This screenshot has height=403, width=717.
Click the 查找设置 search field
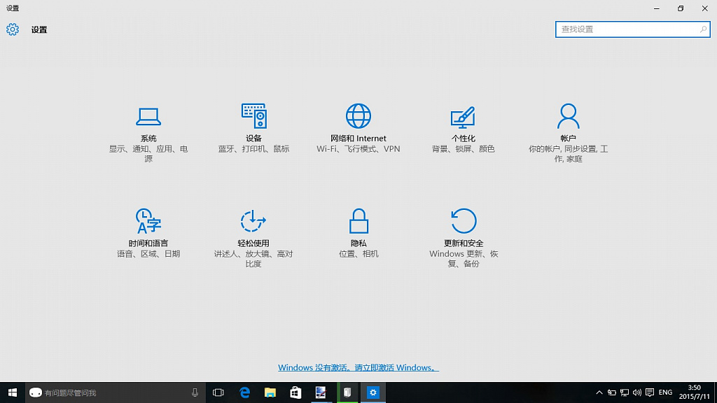click(x=633, y=29)
